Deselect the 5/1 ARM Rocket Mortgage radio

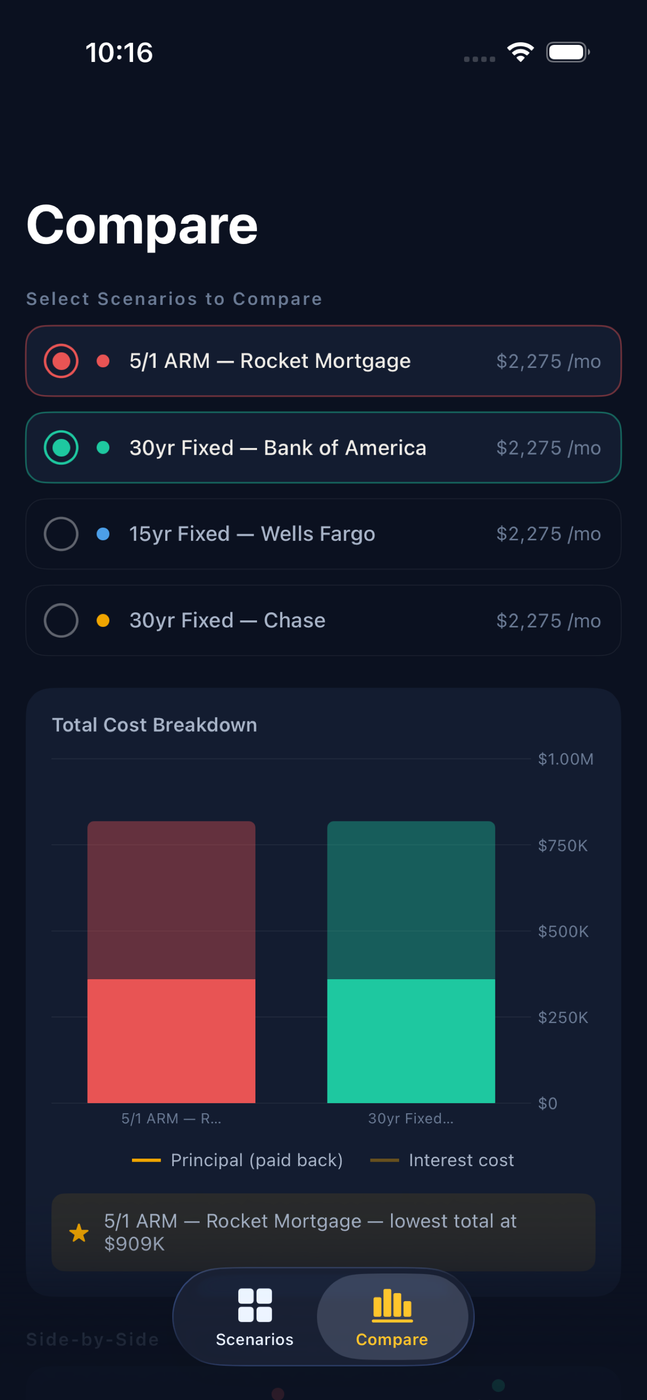[x=61, y=361]
